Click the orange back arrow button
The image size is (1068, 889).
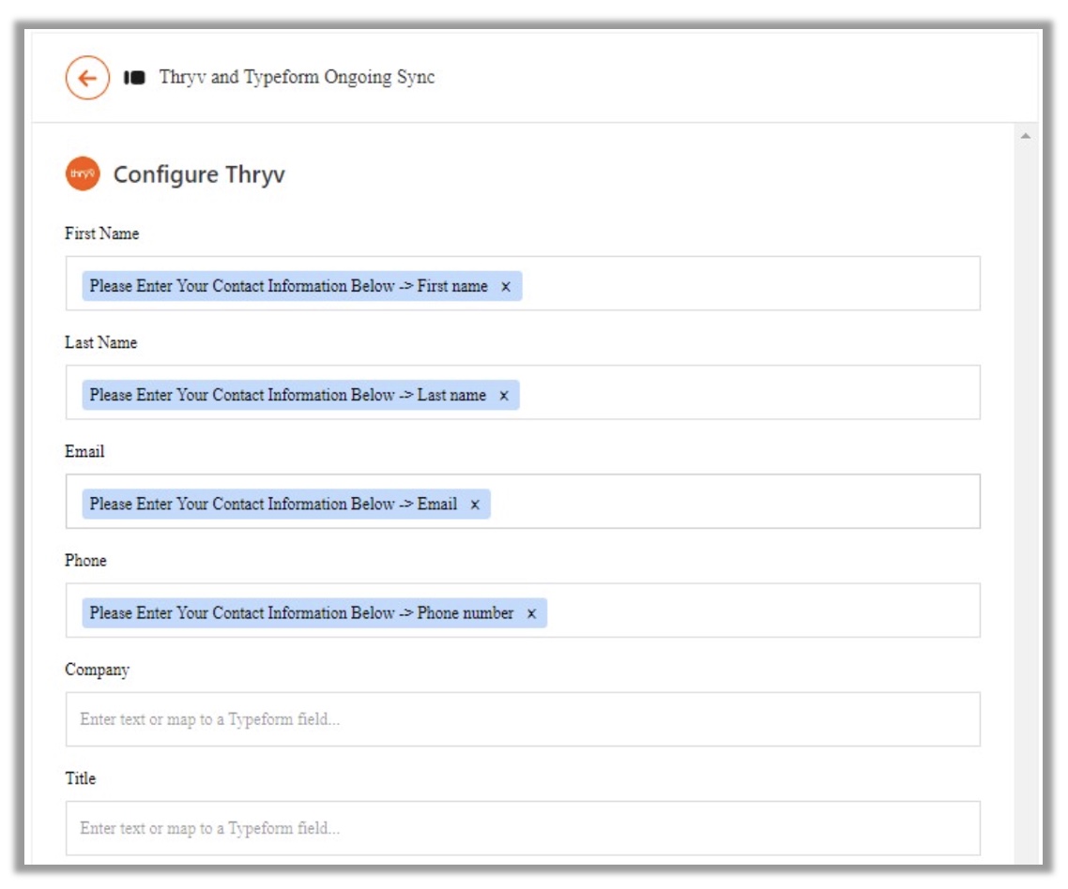[x=87, y=78]
